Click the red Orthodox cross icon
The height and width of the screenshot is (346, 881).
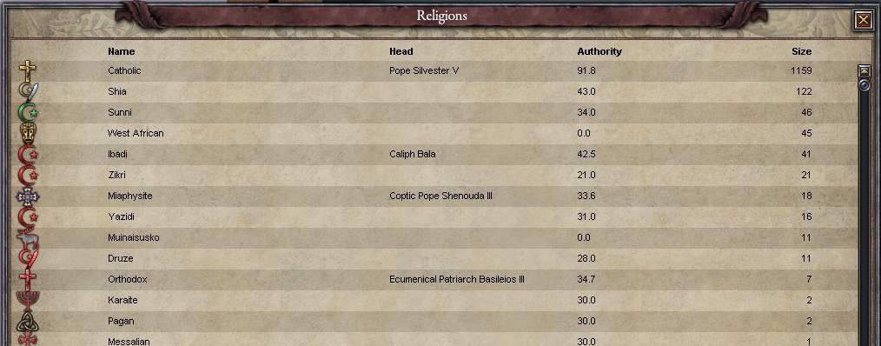(28, 279)
